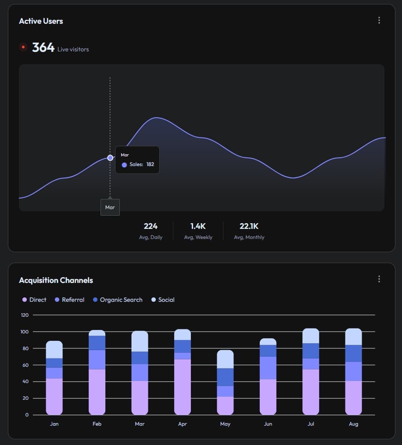Click the 364 live visitors count
The height and width of the screenshot is (445, 402).
pos(43,47)
